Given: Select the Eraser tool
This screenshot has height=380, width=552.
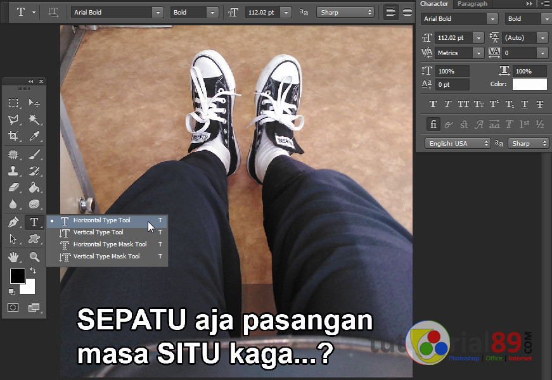Looking at the screenshot, I should [13, 187].
